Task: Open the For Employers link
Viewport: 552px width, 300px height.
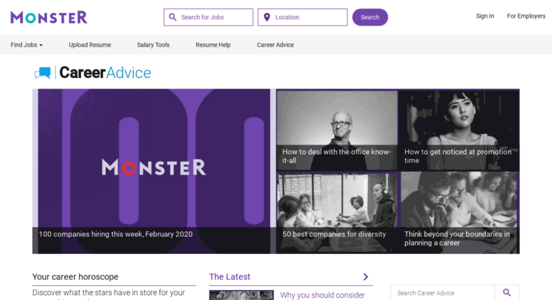Action: click(x=526, y=16)
